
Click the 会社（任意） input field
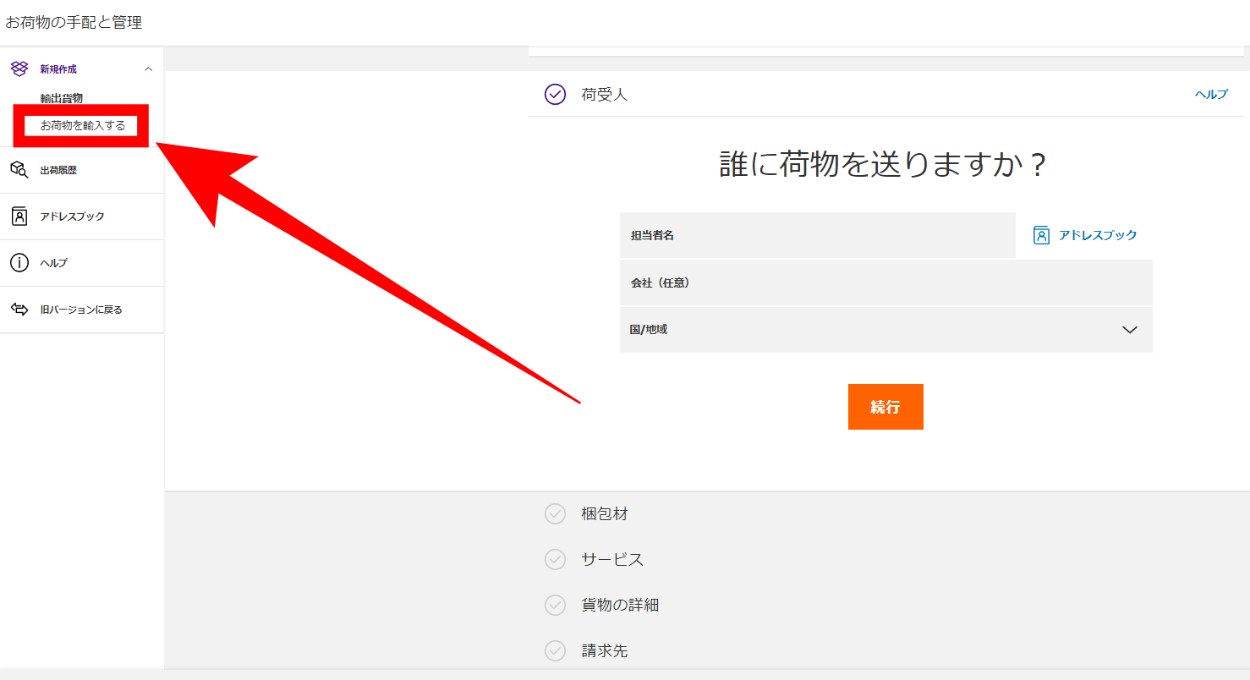[x=885, y=282]
